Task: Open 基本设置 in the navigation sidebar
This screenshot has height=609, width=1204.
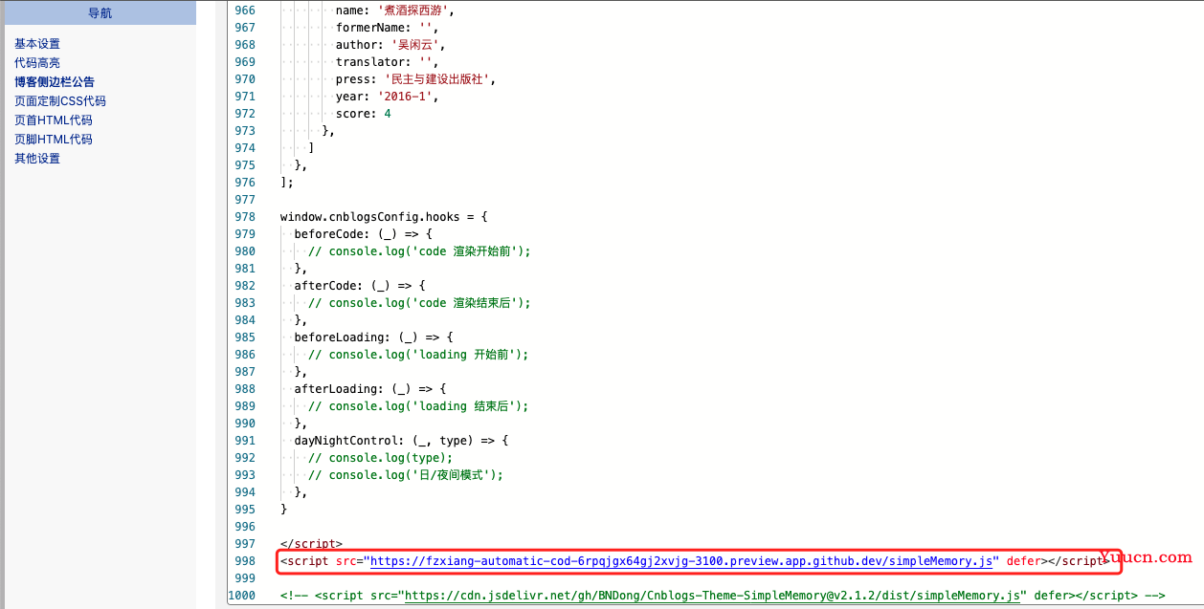Action: coord(37,44)
